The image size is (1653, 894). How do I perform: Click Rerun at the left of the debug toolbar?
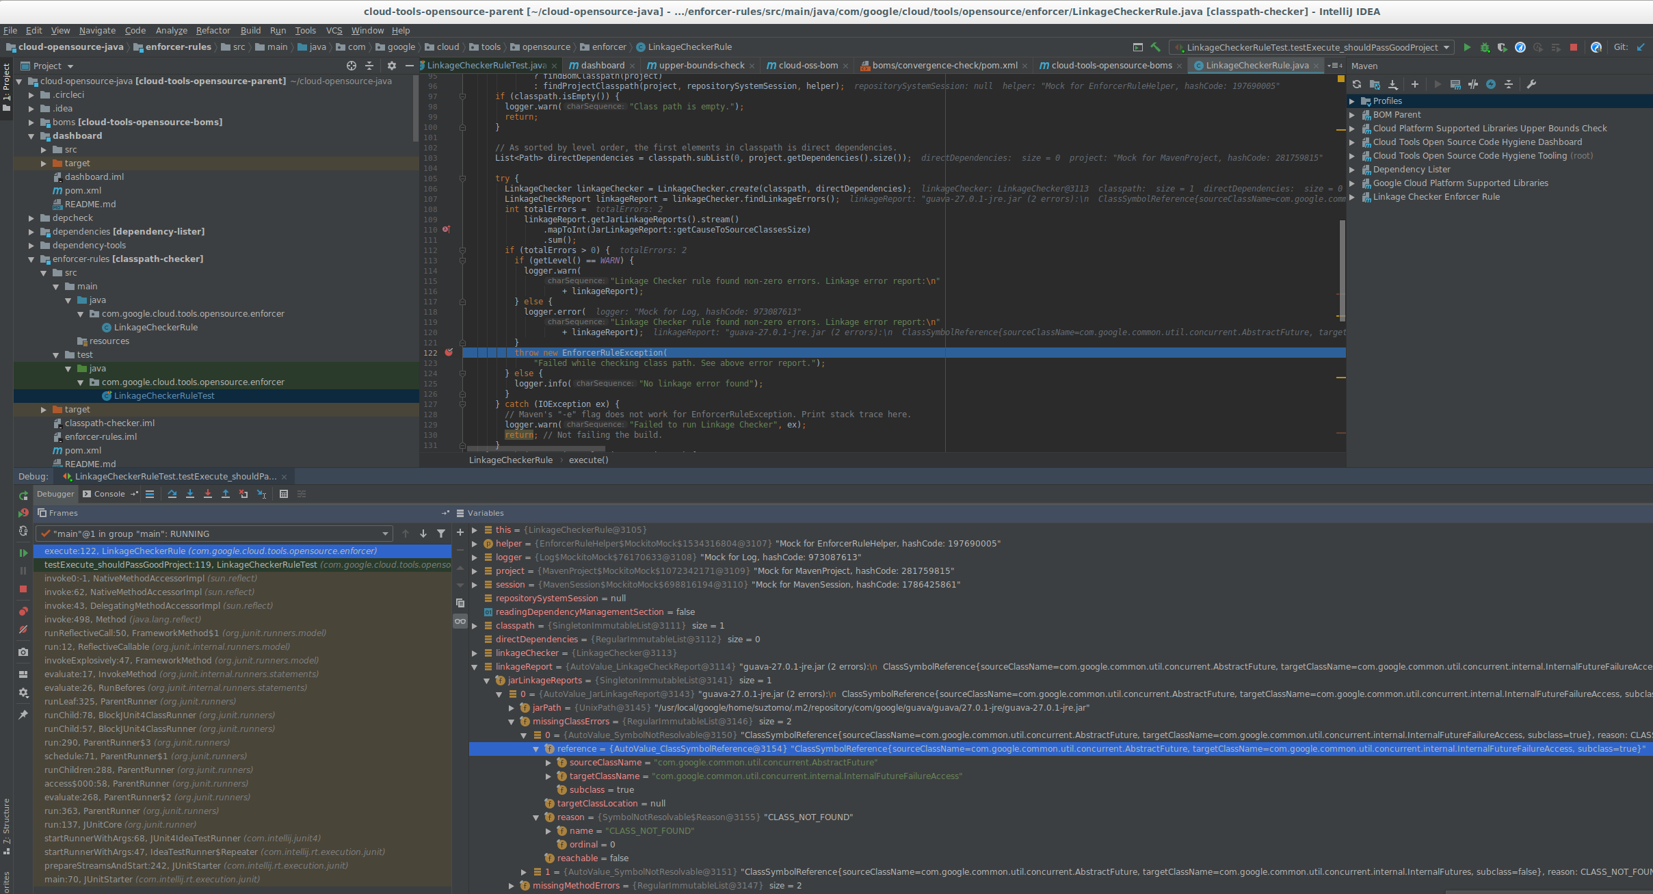pyautogui.click(x=23, y=514)
